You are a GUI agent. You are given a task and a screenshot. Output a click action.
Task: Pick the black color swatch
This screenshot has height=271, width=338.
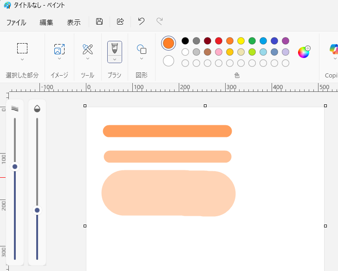click(x=185, y=41)
